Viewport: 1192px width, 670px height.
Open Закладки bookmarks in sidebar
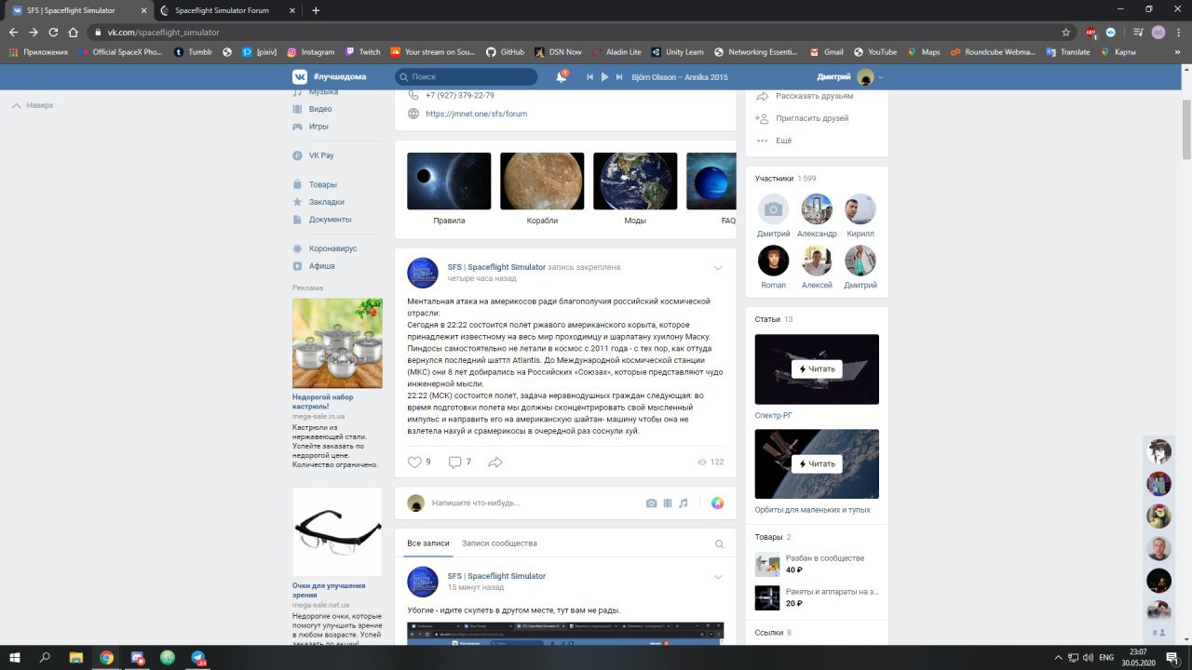[326, 202]
